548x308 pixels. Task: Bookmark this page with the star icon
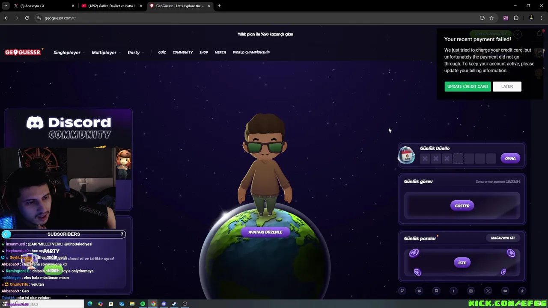coord(491,18)
